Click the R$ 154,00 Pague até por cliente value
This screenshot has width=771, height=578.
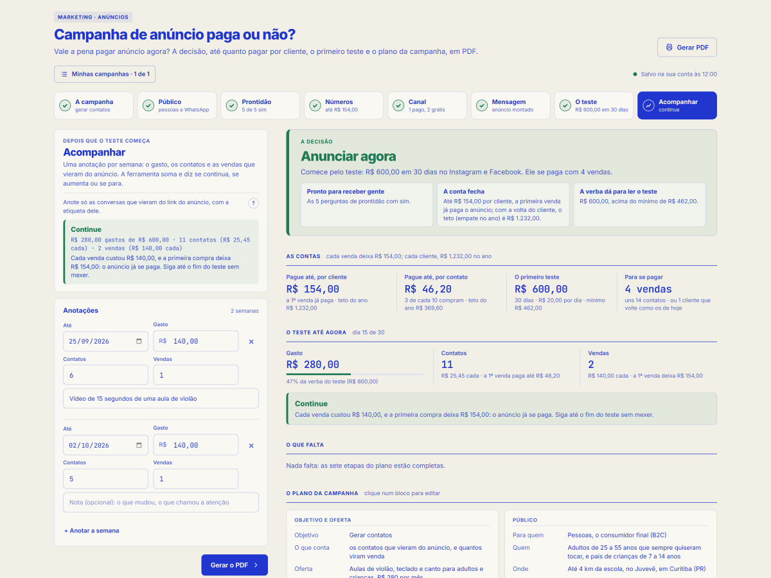click(313, 289)
